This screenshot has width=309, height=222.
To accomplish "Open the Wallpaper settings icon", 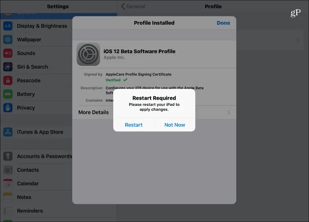I will point(8,40).
